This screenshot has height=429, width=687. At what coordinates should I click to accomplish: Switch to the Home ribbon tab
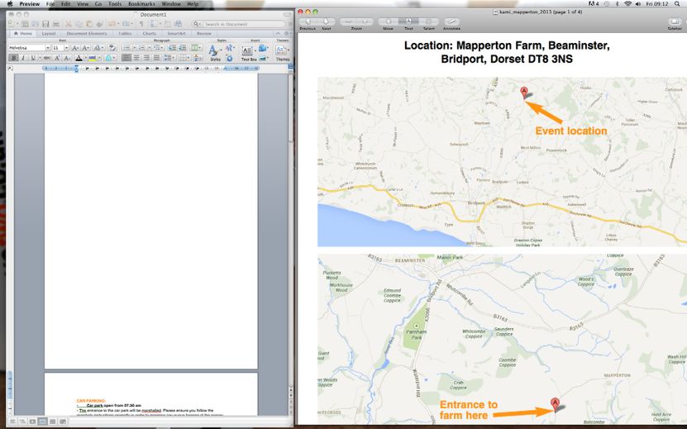point(23,34)
